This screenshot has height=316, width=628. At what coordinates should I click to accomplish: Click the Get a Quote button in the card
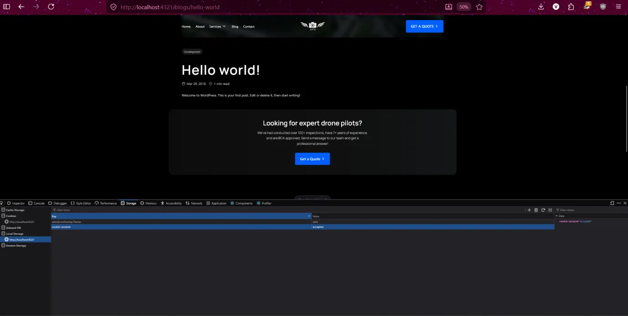click(312, 159)
